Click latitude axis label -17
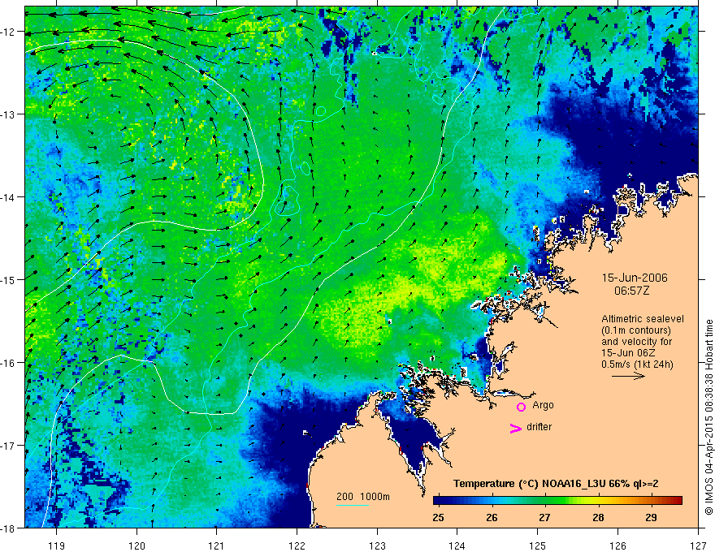This screenshot has height=552, width=715. (8, 446)
